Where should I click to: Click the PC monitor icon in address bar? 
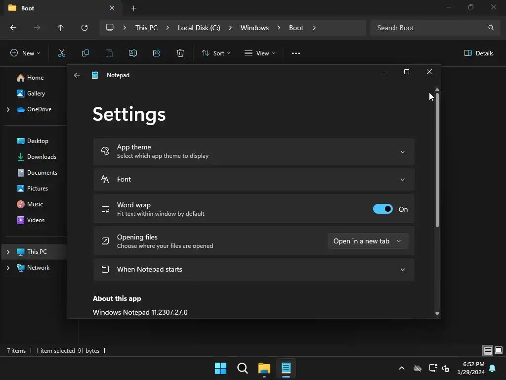(110, 28)
